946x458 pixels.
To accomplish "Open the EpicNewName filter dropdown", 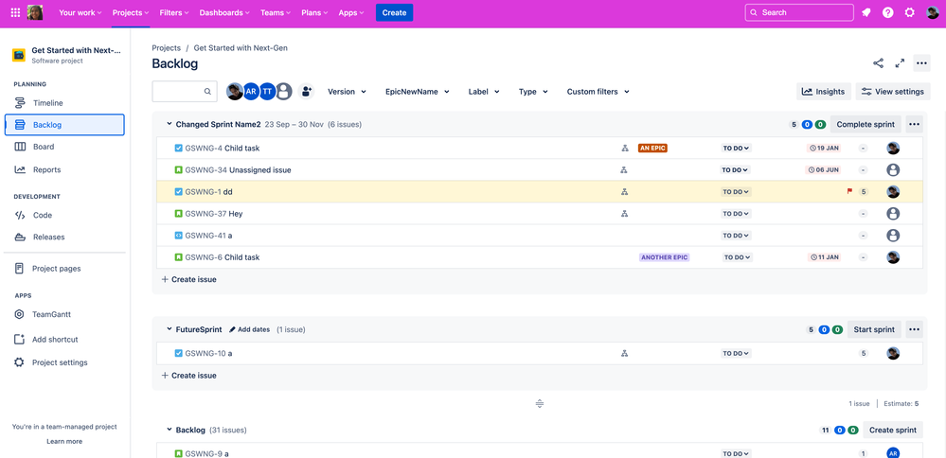I will tap(418, 92).
